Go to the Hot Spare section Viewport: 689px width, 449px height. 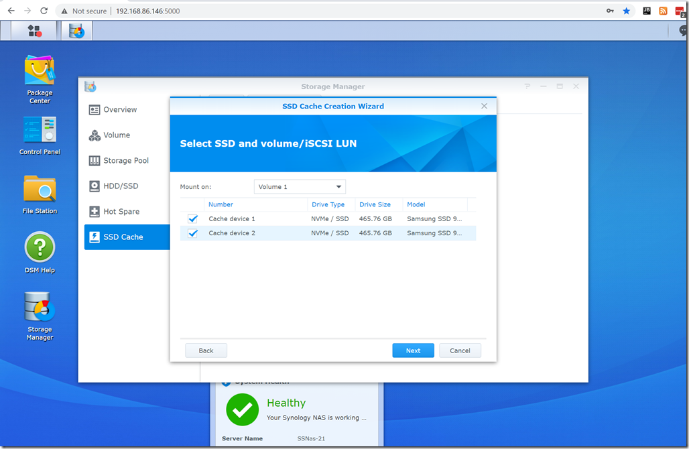click(x=127, y=211)
